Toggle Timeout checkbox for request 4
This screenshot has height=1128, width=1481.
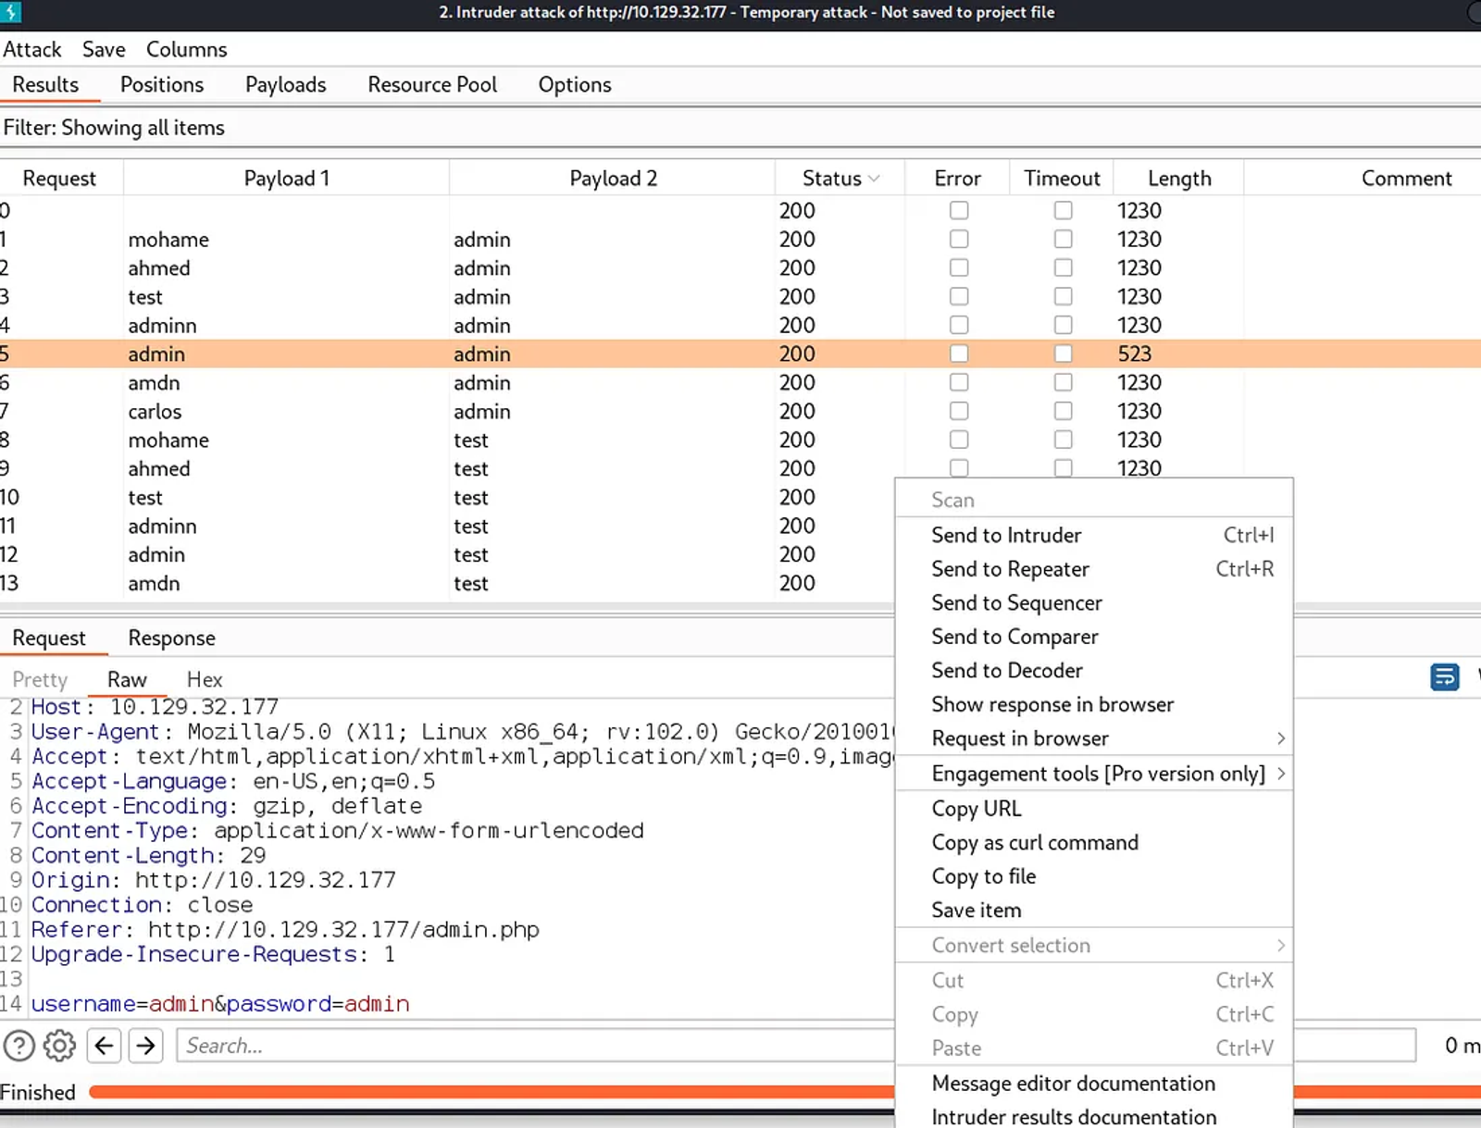(1063, 325)
